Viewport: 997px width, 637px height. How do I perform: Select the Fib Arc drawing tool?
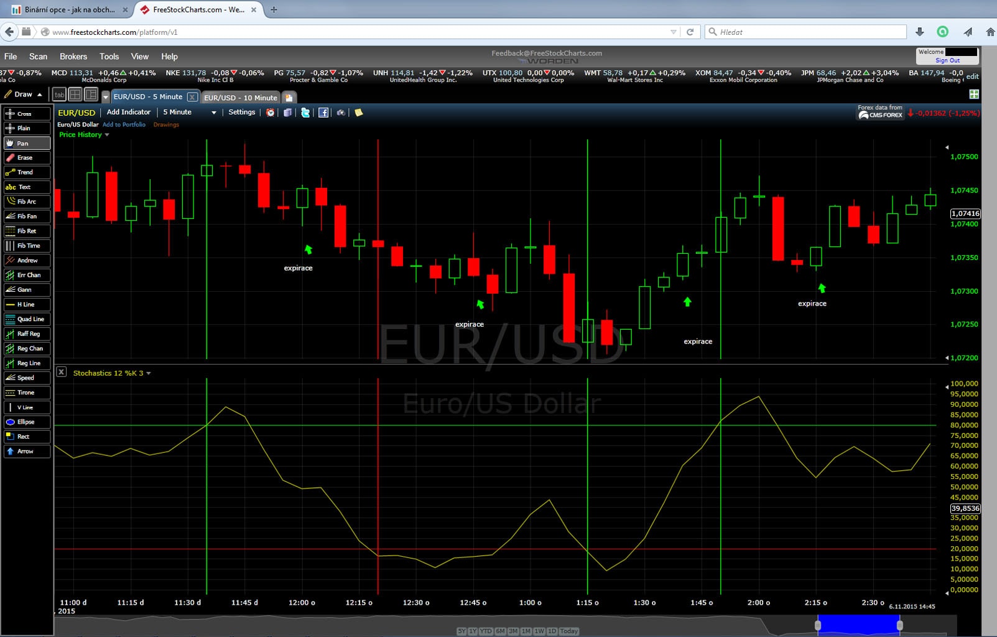click(x=27, y=202)
